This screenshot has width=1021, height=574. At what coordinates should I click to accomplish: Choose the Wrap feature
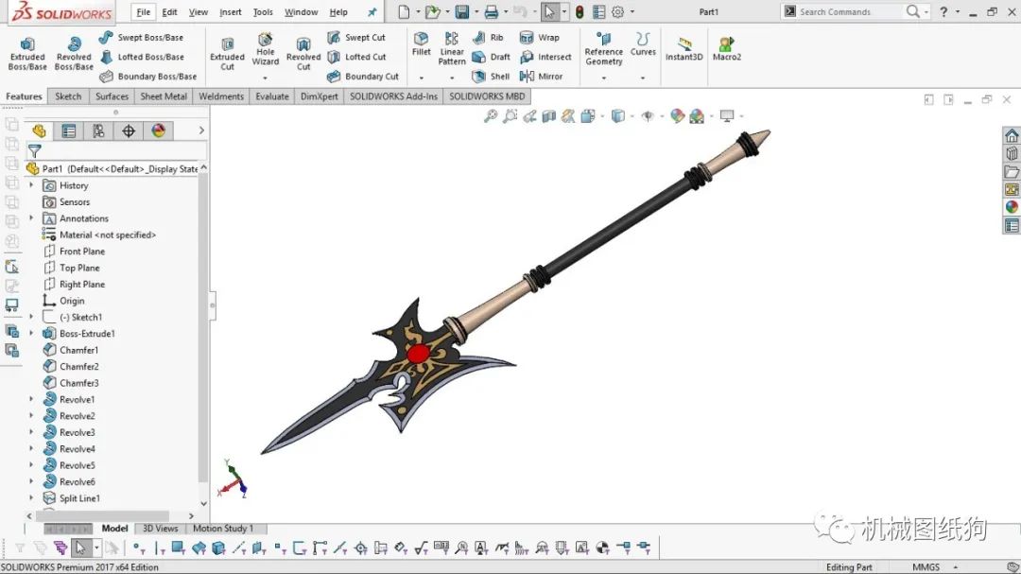[x=539, y=38]
